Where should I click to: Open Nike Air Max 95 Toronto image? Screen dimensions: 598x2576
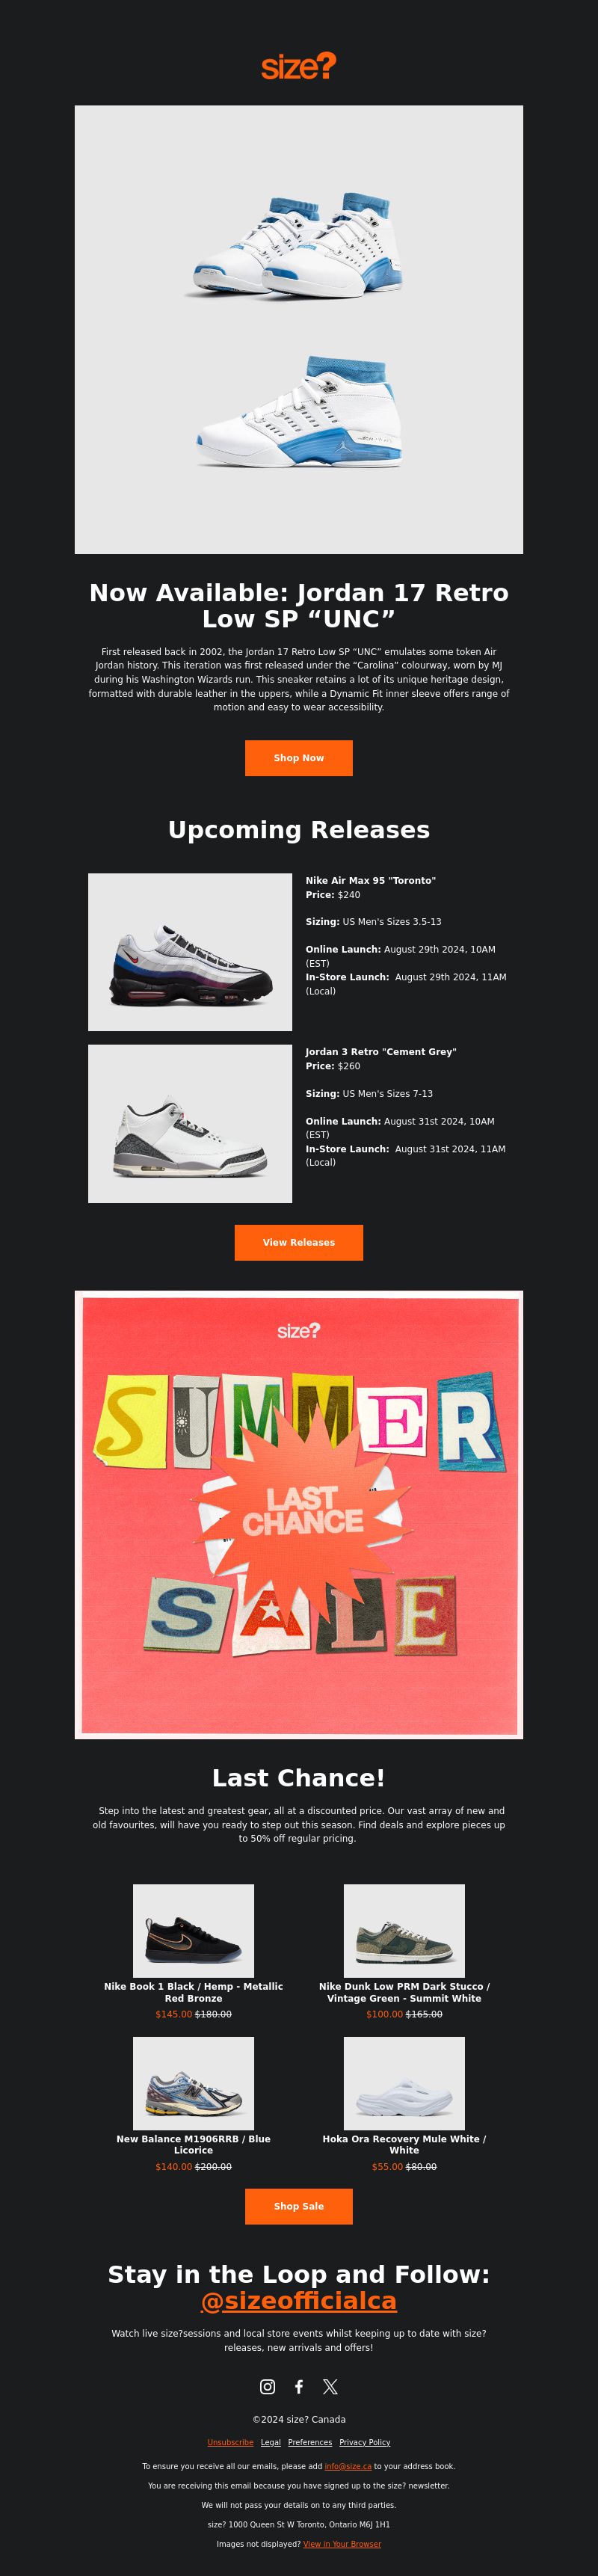point(190,952)
